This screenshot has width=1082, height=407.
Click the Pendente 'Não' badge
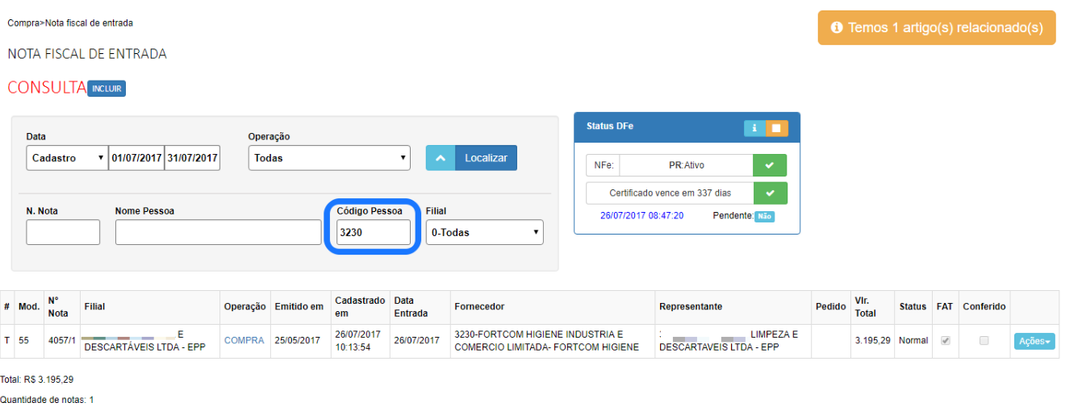point(764,216)
